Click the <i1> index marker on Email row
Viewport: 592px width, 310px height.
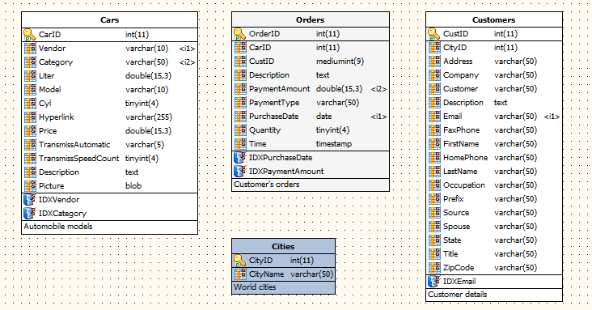click(x=552, y=117)
